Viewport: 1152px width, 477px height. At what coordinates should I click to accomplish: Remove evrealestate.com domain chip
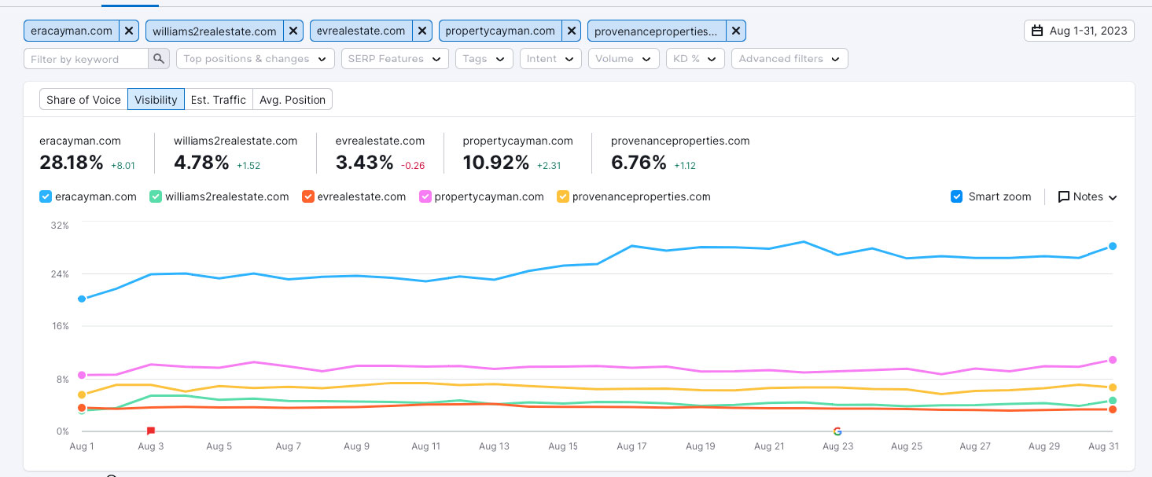(422, 31)
